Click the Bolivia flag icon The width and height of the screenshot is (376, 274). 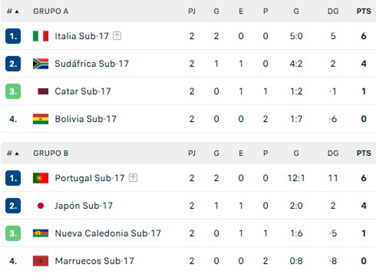[40, 119]
